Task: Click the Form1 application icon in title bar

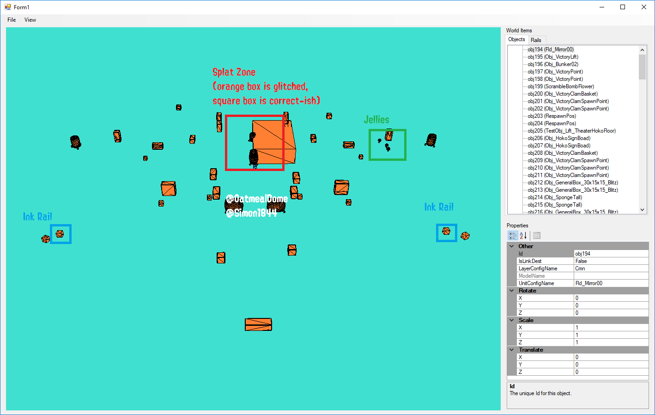Action: pos(7,7)
